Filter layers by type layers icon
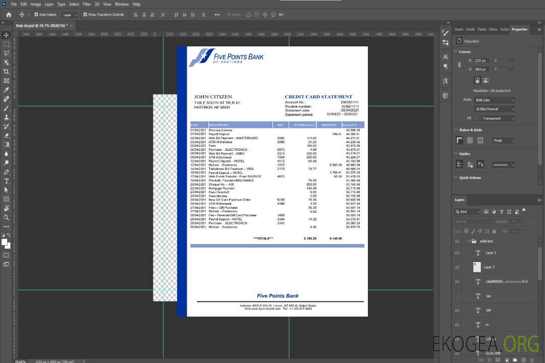545x363 pixels. pyautogui.click(x=502, y=212)
